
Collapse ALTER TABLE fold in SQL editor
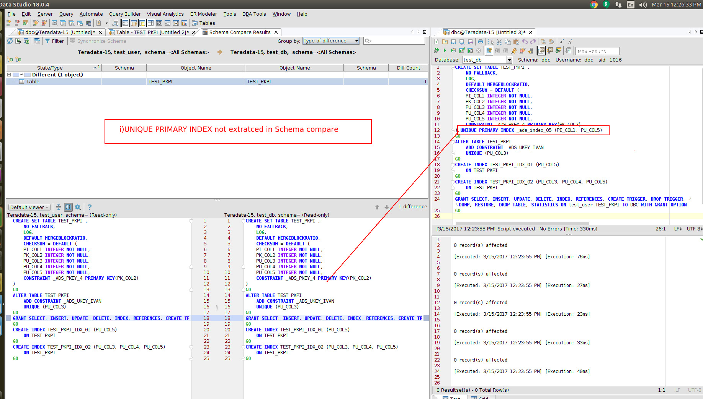(x=453, y=142)
